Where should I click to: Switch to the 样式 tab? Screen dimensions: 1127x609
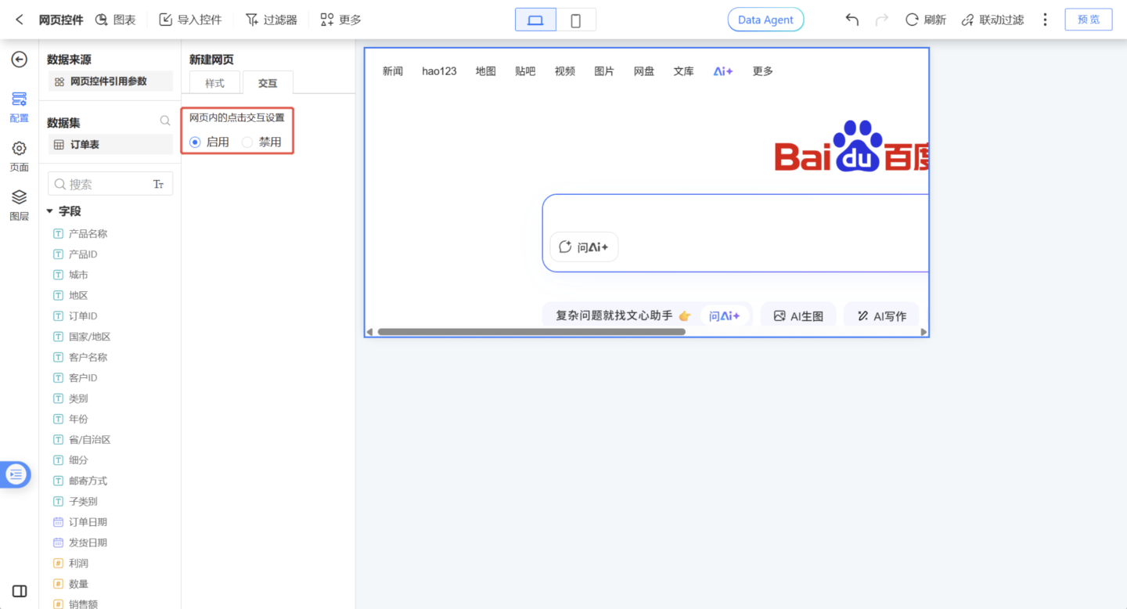pyautogui.click(x=214, y=83)
